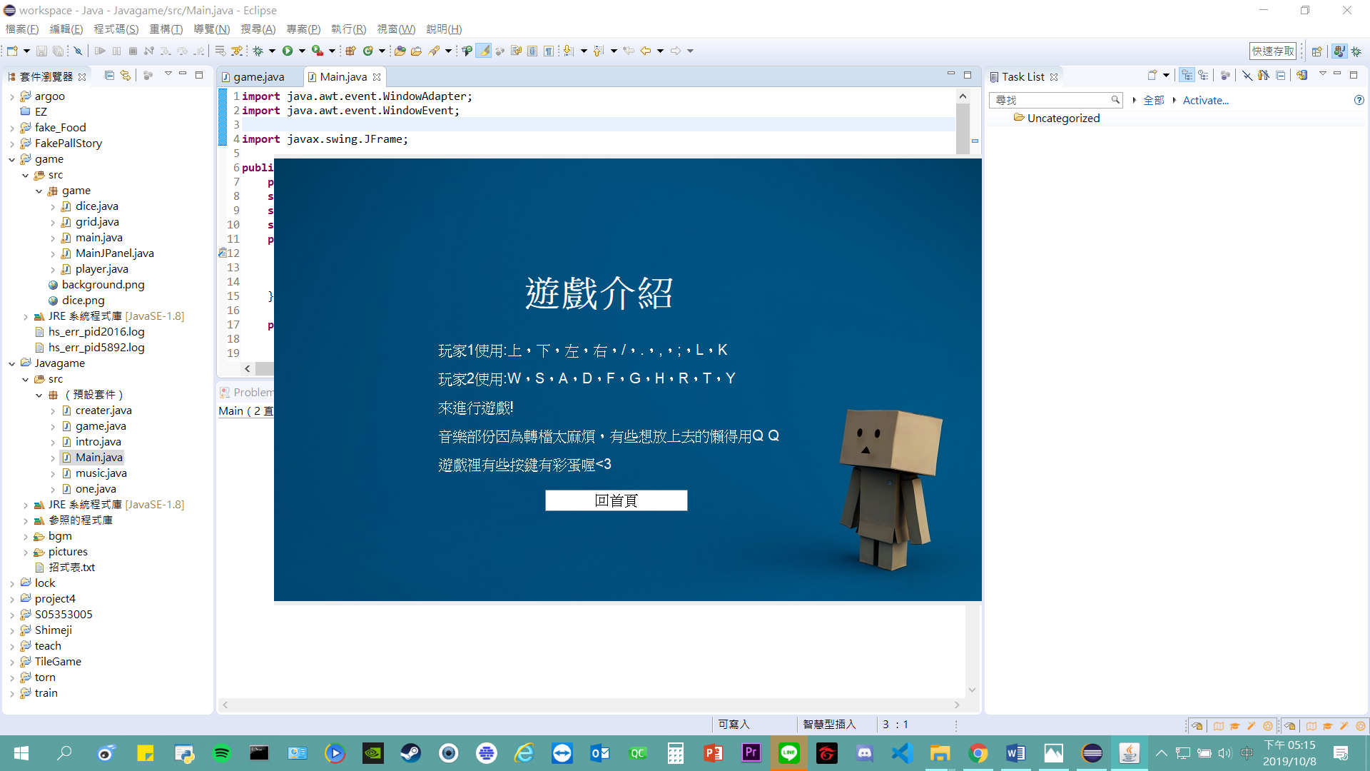1370x771 pixels.
Task: Click the green Run button in toolbar
Action: coord(288,51)
